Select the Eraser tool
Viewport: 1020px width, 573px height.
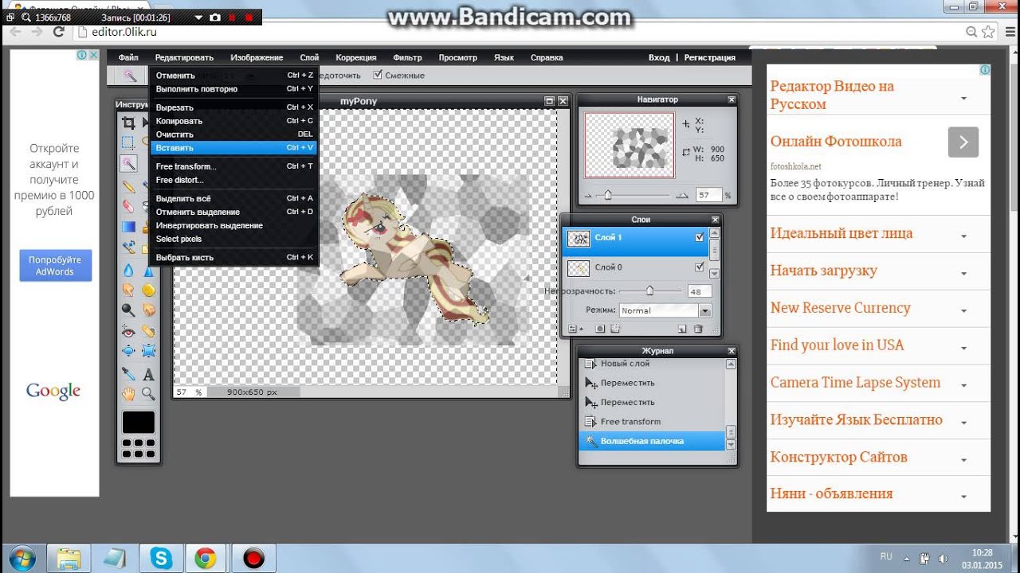[128, 206]
